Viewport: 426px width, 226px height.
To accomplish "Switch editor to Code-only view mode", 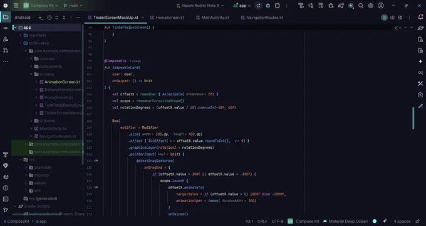I will coord(384,18).
